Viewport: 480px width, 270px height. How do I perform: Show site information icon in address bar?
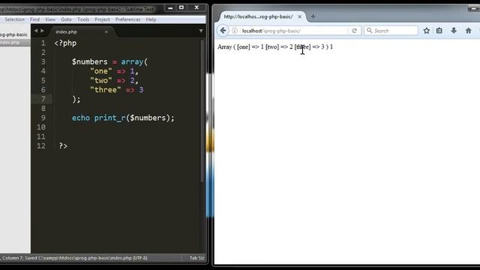click(x=235, y=31)
